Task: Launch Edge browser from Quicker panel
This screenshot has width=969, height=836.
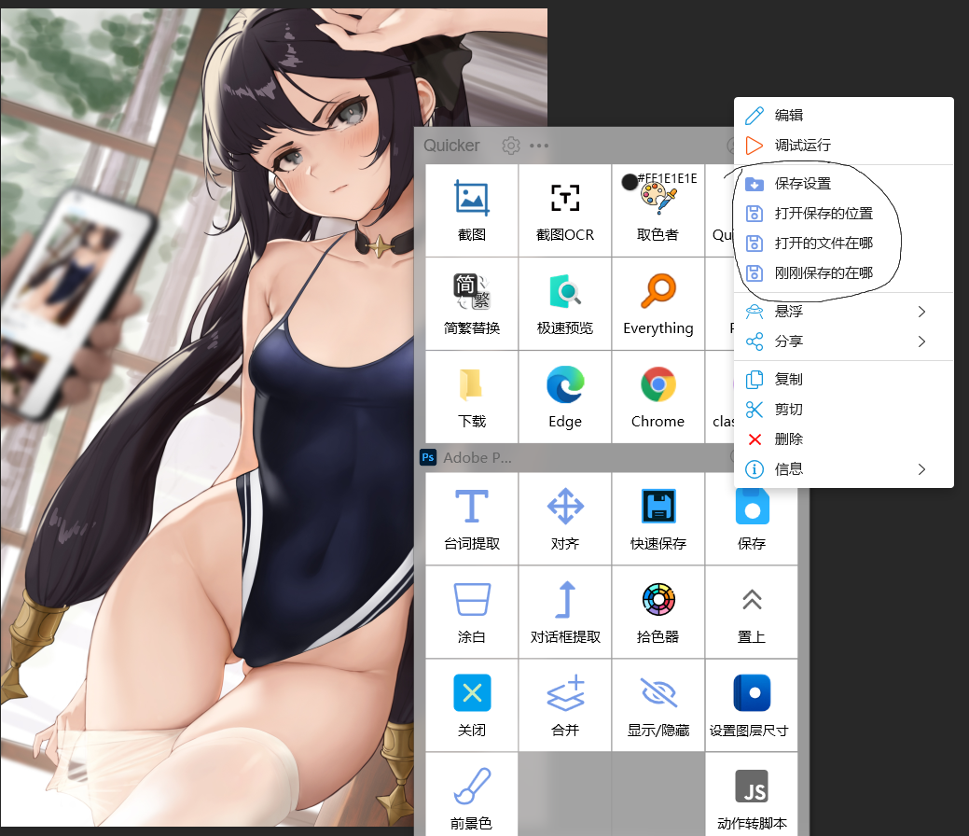Action: click(x=565, y=397)
